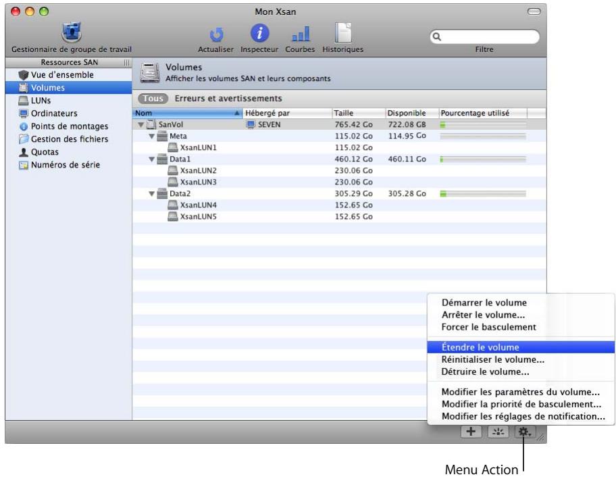Choose Modifier les réglages de notification

pyautogui.click(x=521, y=416)
